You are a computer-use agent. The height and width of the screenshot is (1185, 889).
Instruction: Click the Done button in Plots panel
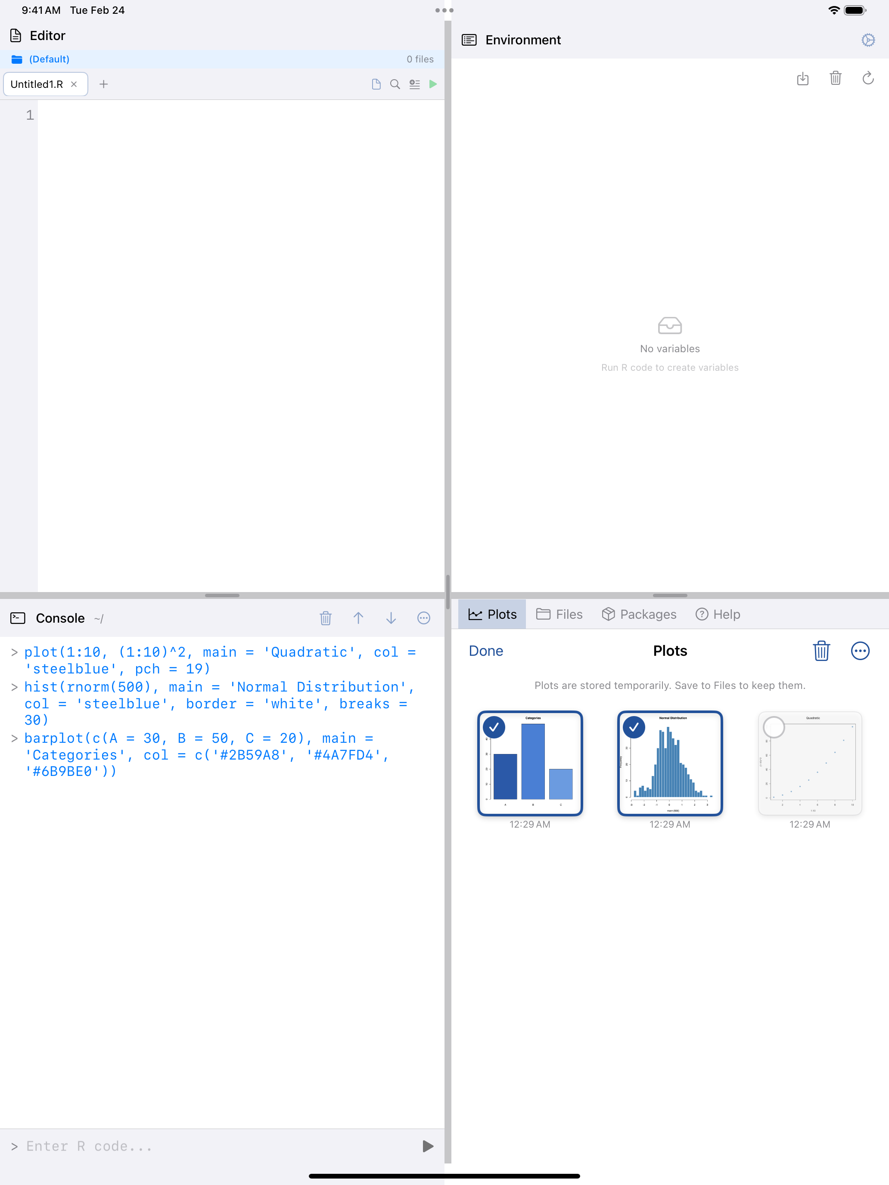click(x=485, y=651)
